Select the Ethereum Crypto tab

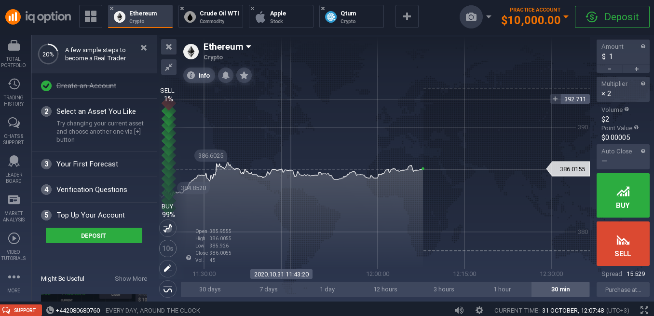click(140, 17)
